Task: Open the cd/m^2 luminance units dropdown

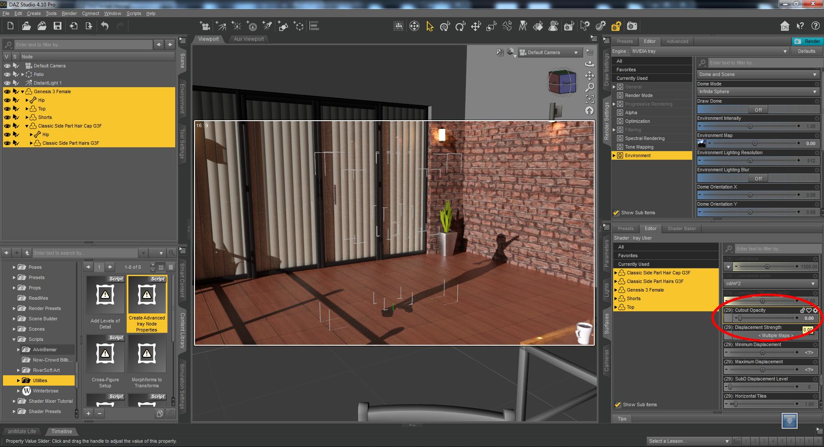Action: click(x=770, y=283)
